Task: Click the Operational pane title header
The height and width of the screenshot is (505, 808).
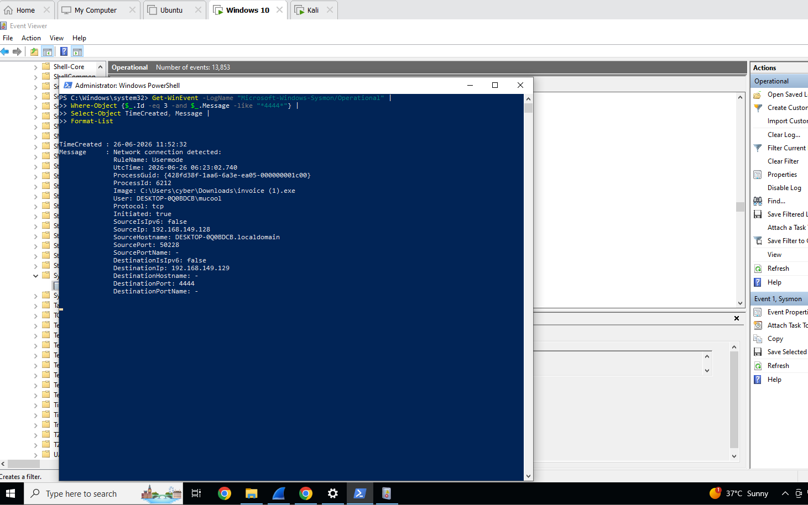Action: (x=427, y=67)
